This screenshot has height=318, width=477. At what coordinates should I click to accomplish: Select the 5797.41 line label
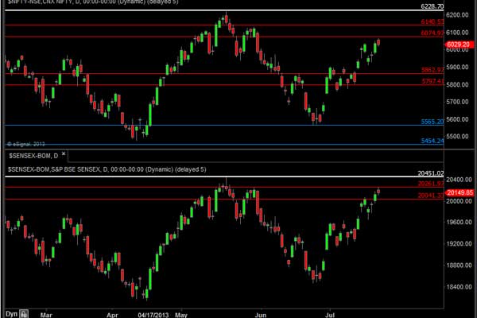pyautogui.click(x=432, y=81)
